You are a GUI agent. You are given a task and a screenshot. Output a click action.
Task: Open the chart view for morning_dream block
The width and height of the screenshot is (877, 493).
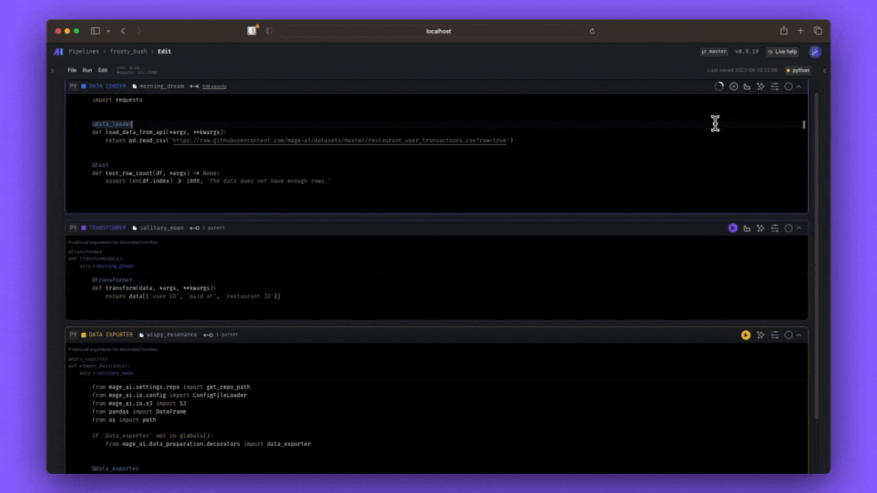(x=746, y=86)
